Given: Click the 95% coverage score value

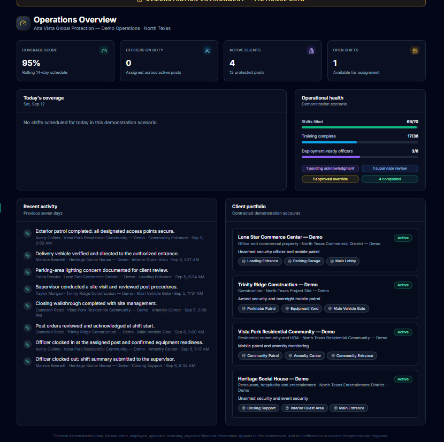Looking at the screenshot, I should coord(31,63).
